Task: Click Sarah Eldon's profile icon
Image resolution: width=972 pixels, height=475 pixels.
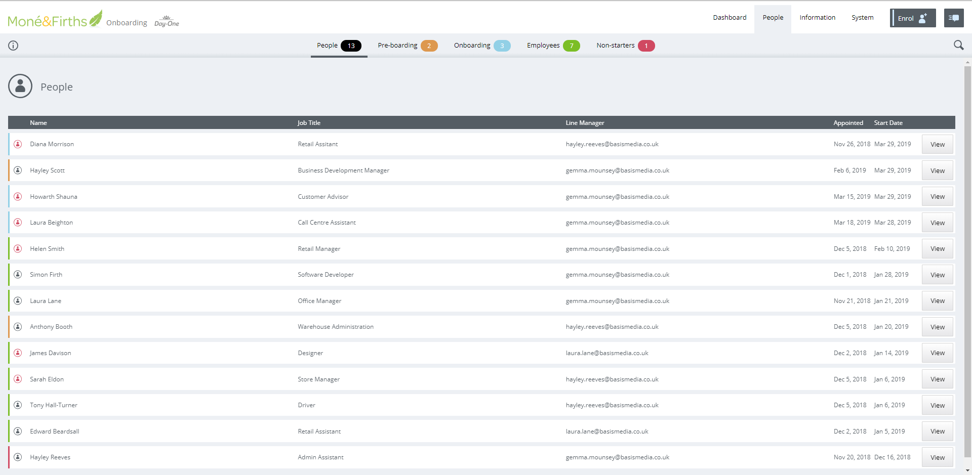Action: point(18,379)
